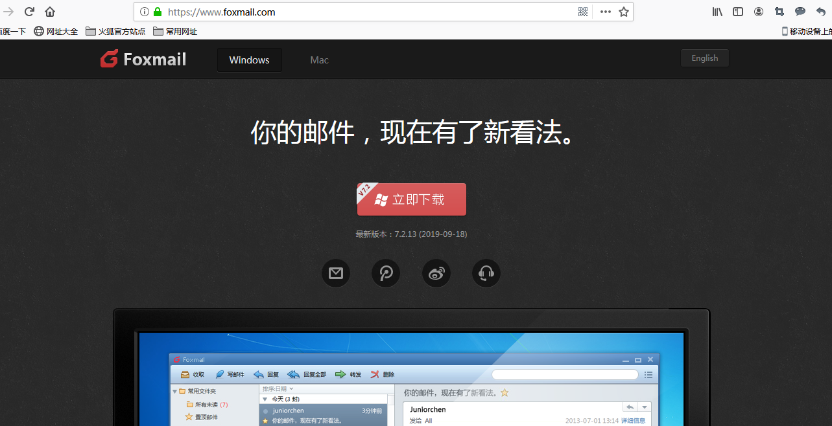832x426 pixels.
Task: Open the 火狐官方站点 bookmarks folder
Action: [115, 31]
